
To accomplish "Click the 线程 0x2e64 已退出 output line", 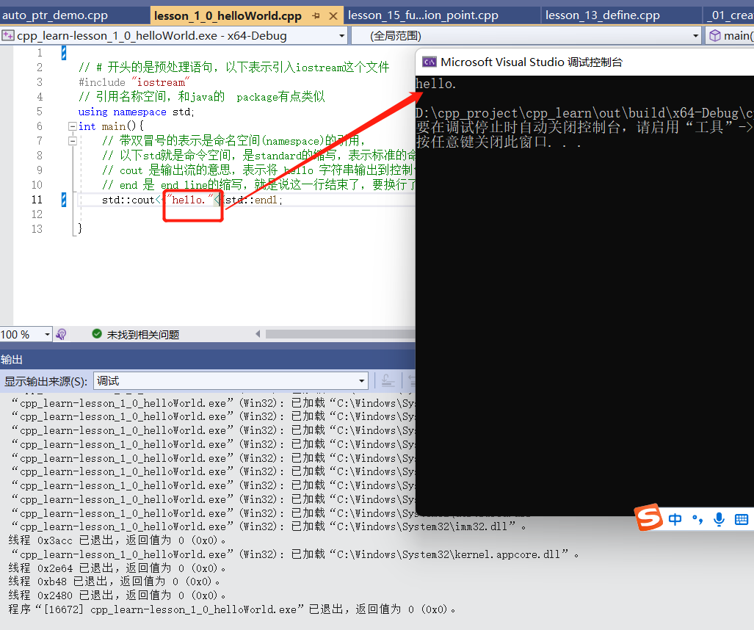I will coord(117,568).
